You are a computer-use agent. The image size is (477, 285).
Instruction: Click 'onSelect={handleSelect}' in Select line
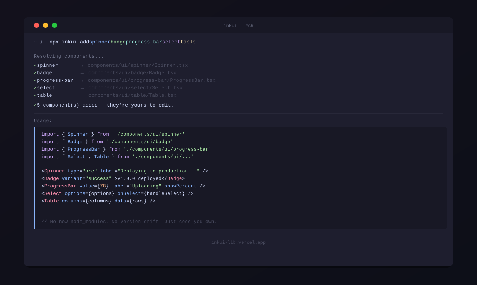pos(151,193)
